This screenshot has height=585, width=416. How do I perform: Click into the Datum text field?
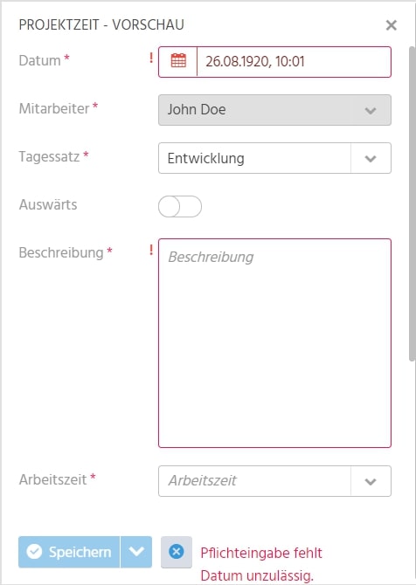coord(294,62)
